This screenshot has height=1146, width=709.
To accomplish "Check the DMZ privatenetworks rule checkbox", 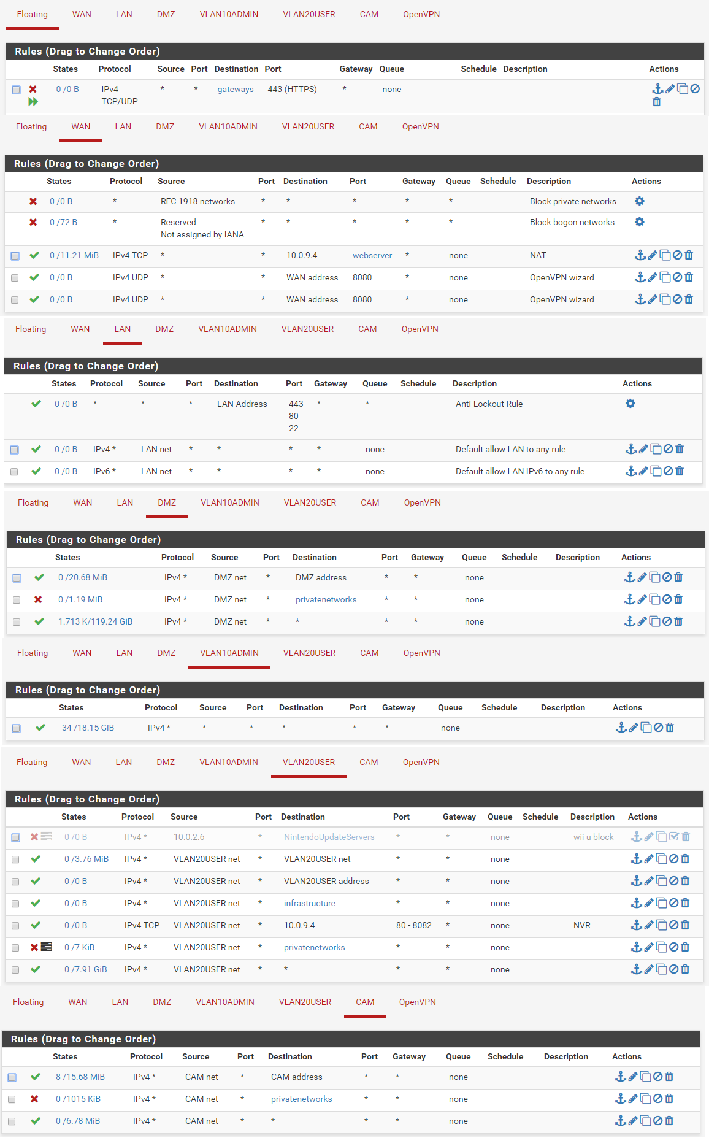I will click(x=17, y=600).
